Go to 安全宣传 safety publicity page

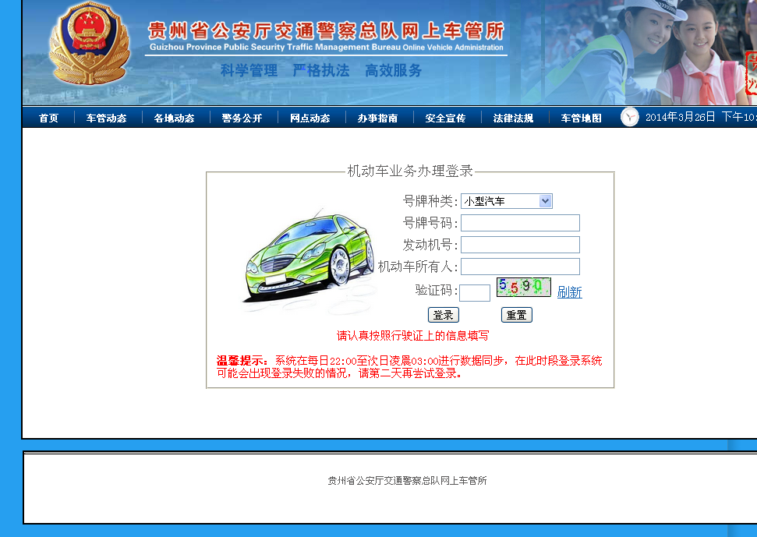(445, 118)
